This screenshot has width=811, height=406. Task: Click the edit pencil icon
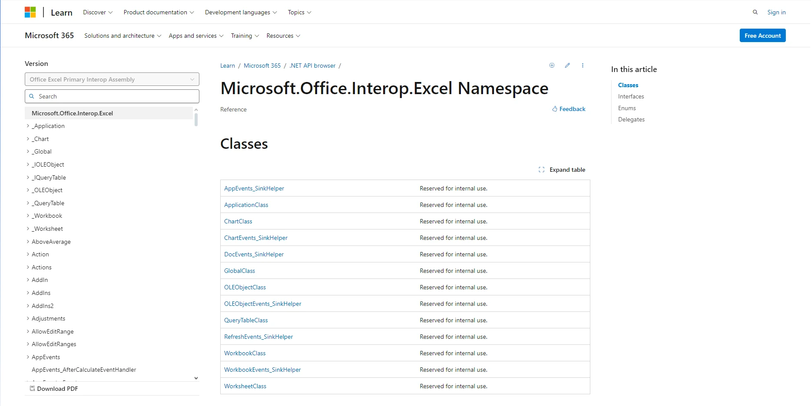tap(567, 65)
